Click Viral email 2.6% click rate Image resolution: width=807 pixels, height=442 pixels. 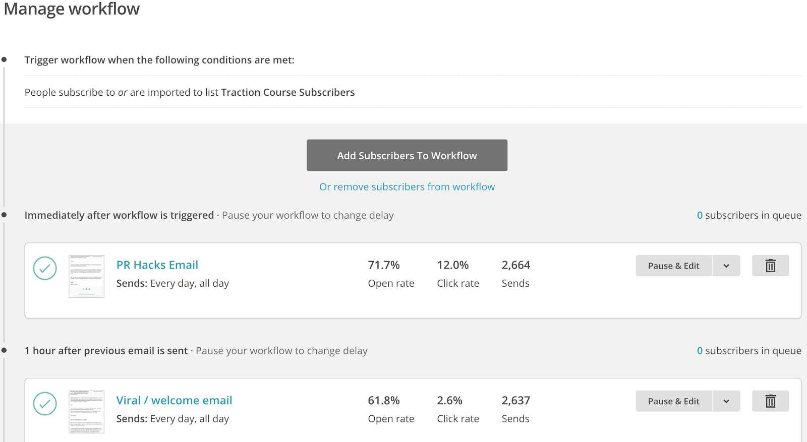pos(449,401)
